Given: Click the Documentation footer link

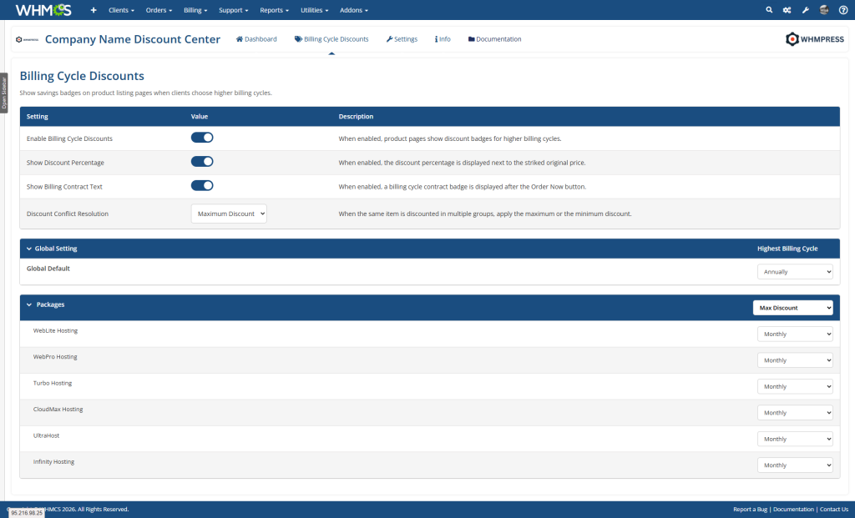Looking at the screenshot, I should (x=793, y=510).
